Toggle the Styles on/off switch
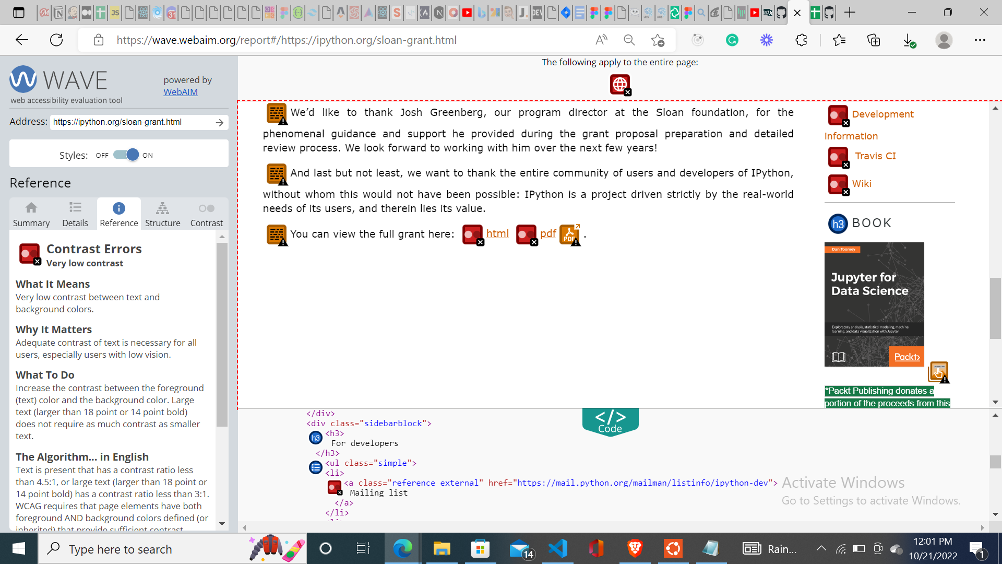Viewport: 1002px width, 564px height. pyautogui.click(x=126, y=155)
